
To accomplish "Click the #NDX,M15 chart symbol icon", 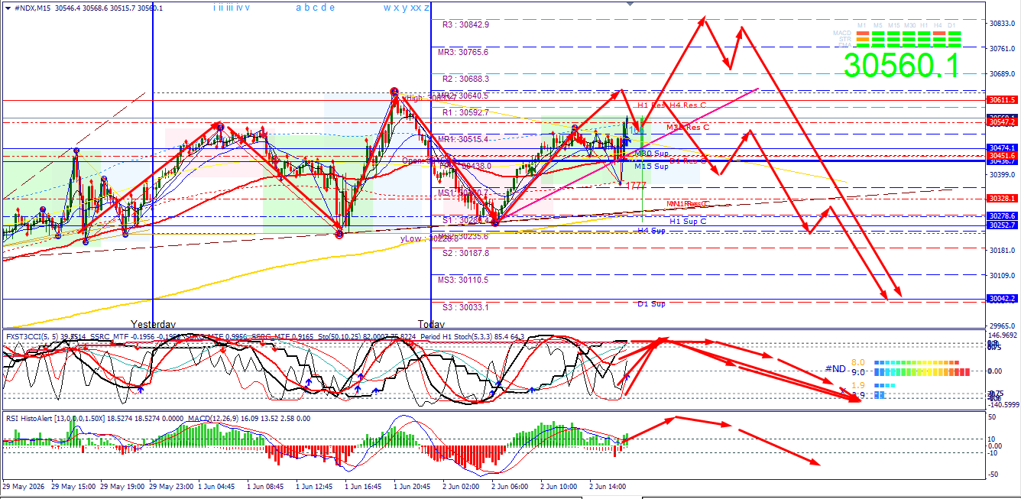I will click(x=7, y=7).
